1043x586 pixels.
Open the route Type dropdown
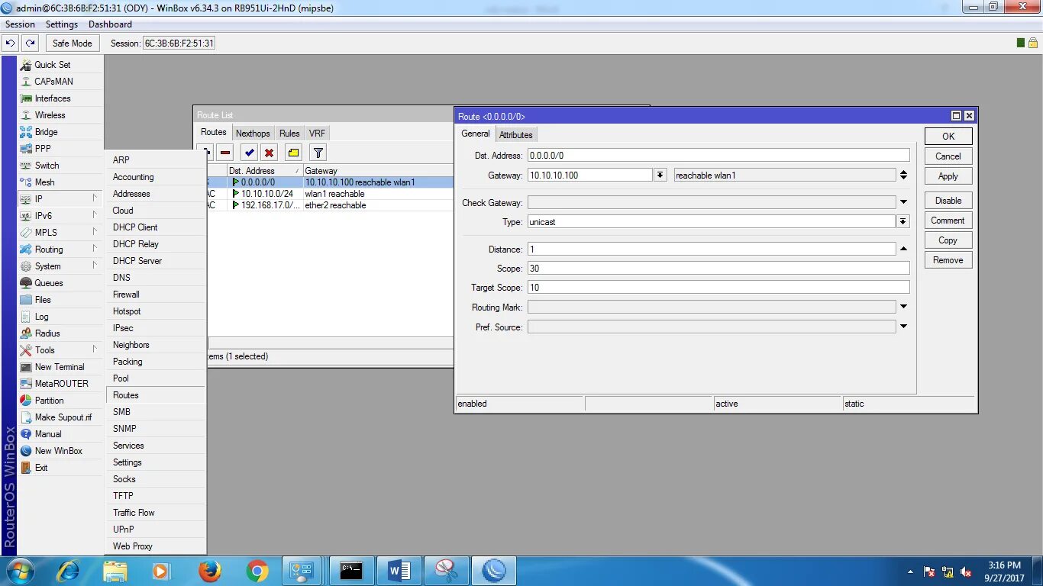(x=903, y=221)
